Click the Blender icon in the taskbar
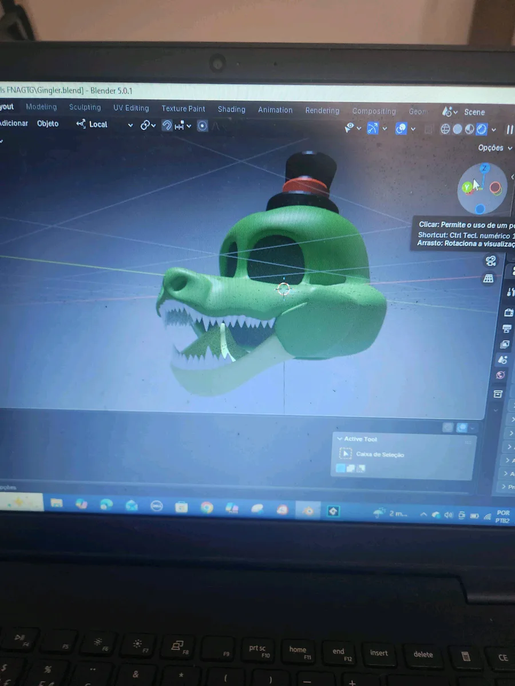Viewport: 515px width, 686px height. (x=308, y=510)
